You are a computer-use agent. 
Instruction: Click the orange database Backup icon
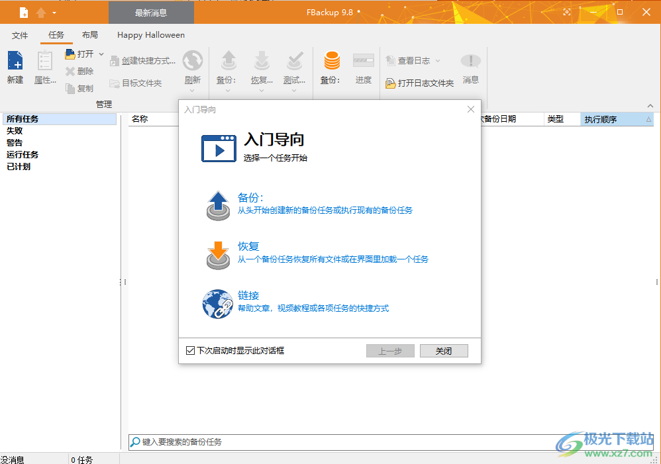(332, 61)
